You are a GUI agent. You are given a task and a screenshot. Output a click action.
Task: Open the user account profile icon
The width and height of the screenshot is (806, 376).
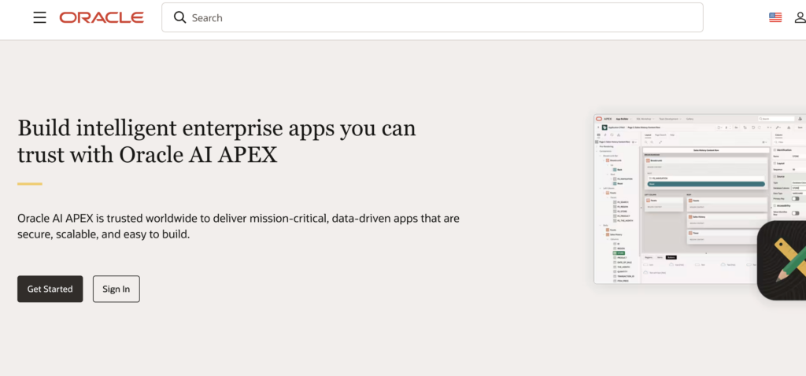pyautogui.click(x=800, y=17)
